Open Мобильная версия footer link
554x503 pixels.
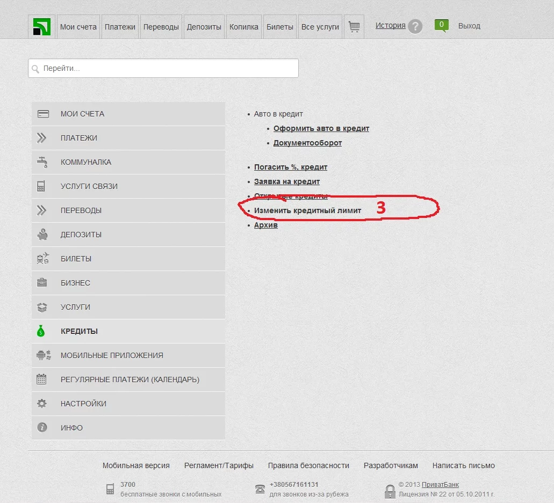point(136,465)
